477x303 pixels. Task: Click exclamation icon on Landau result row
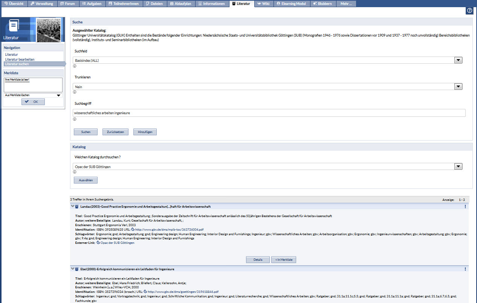465,207
